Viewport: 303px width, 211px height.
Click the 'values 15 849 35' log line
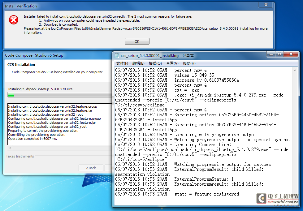165,75
